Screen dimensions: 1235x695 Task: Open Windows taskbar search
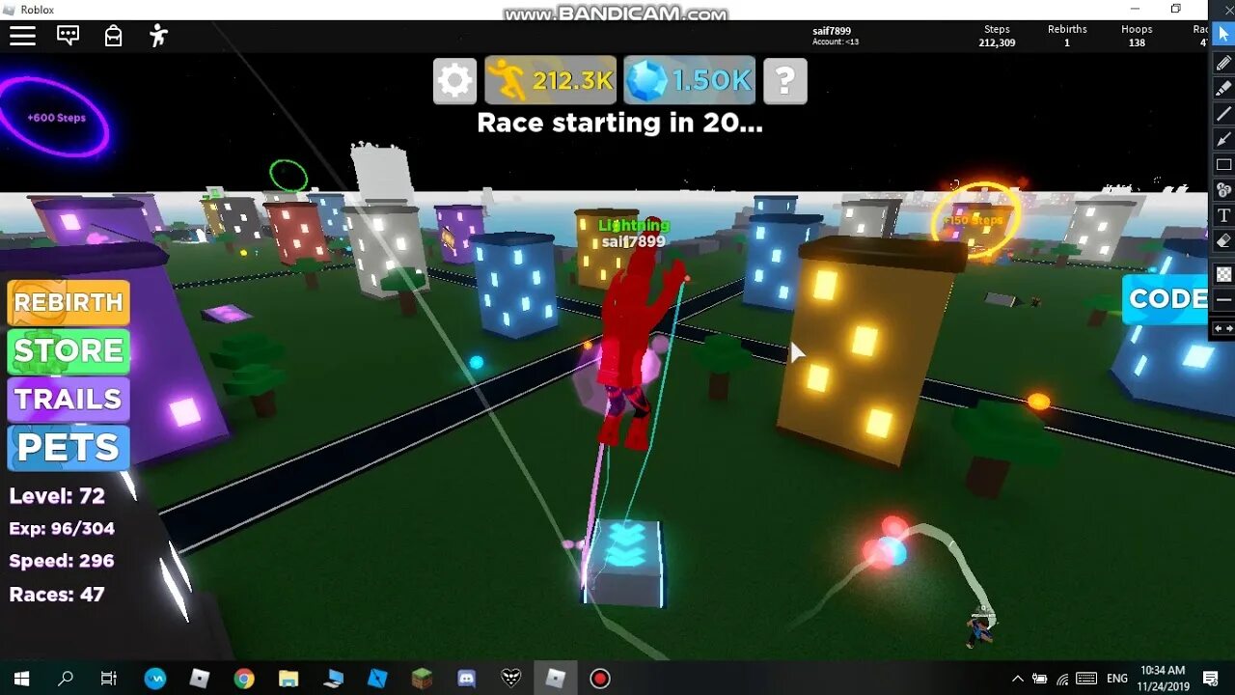(x=66, y=679)
